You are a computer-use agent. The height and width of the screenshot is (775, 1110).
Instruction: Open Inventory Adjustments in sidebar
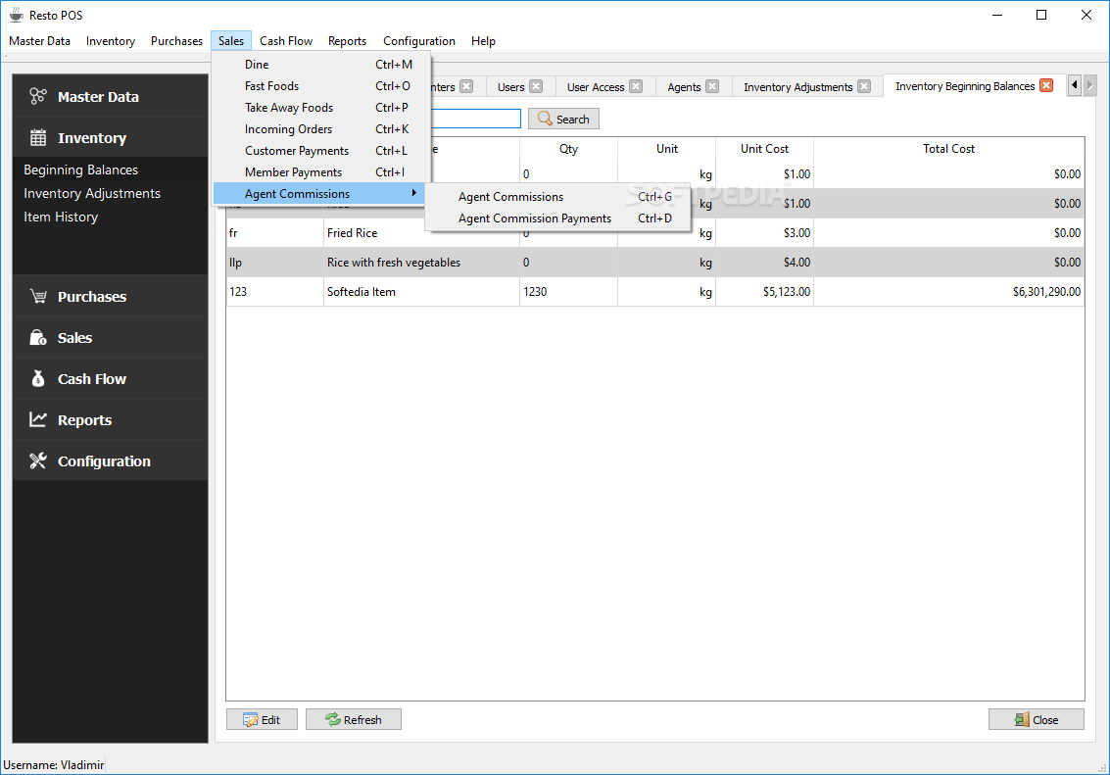[x=92, y=193]
